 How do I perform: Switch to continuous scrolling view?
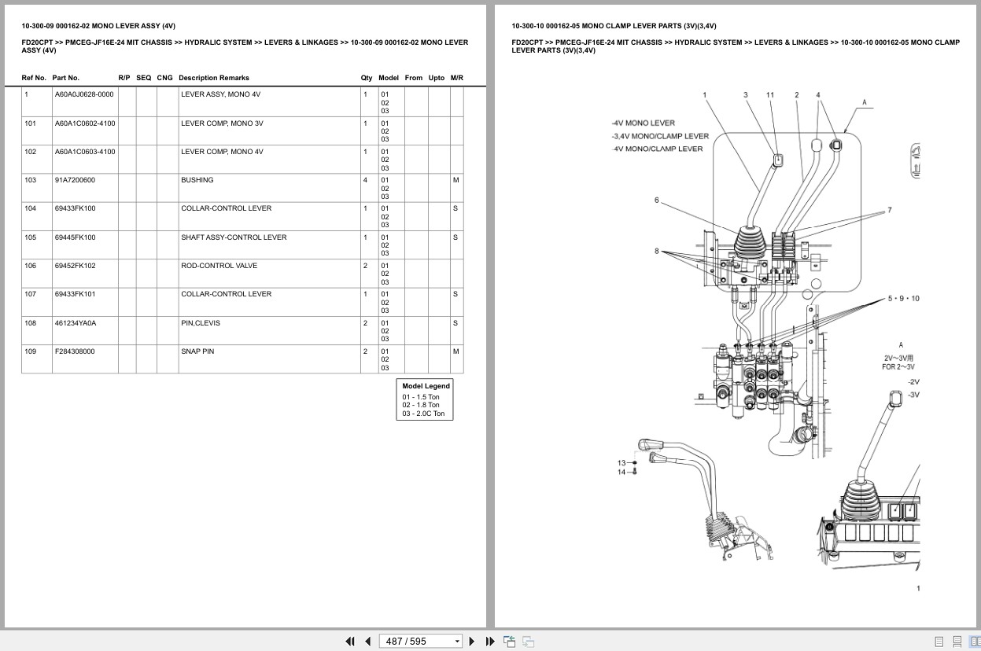pyautogui.click(x=957, y=642)
